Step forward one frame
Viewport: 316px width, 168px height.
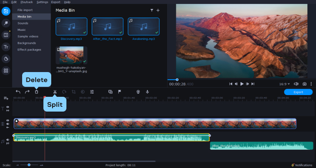point(247,84)
